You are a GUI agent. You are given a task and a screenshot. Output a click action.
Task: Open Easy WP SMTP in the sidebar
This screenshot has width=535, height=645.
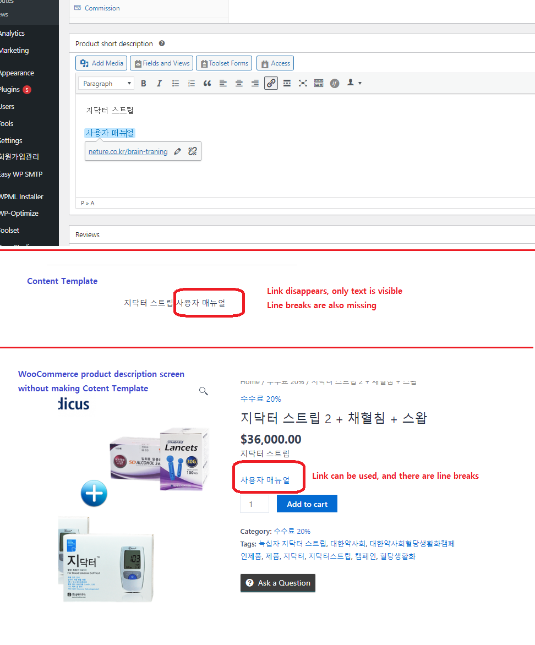pos(21,174)
